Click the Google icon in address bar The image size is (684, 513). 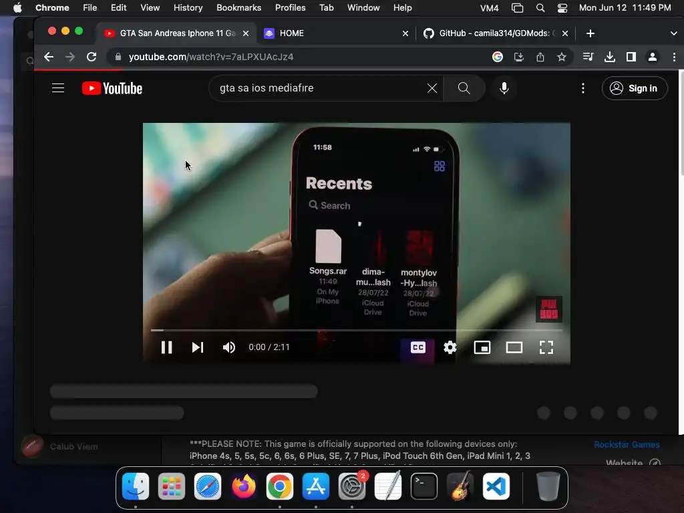click(x=497, y=57)
